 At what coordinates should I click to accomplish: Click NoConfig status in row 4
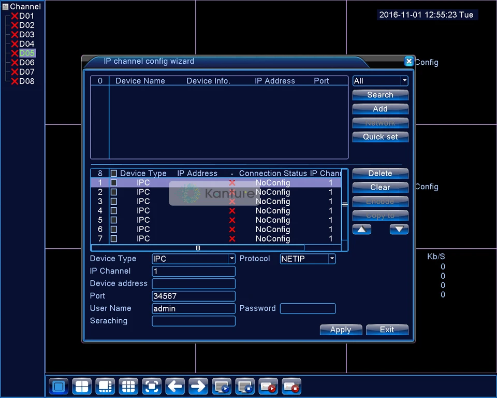point(273,210)
